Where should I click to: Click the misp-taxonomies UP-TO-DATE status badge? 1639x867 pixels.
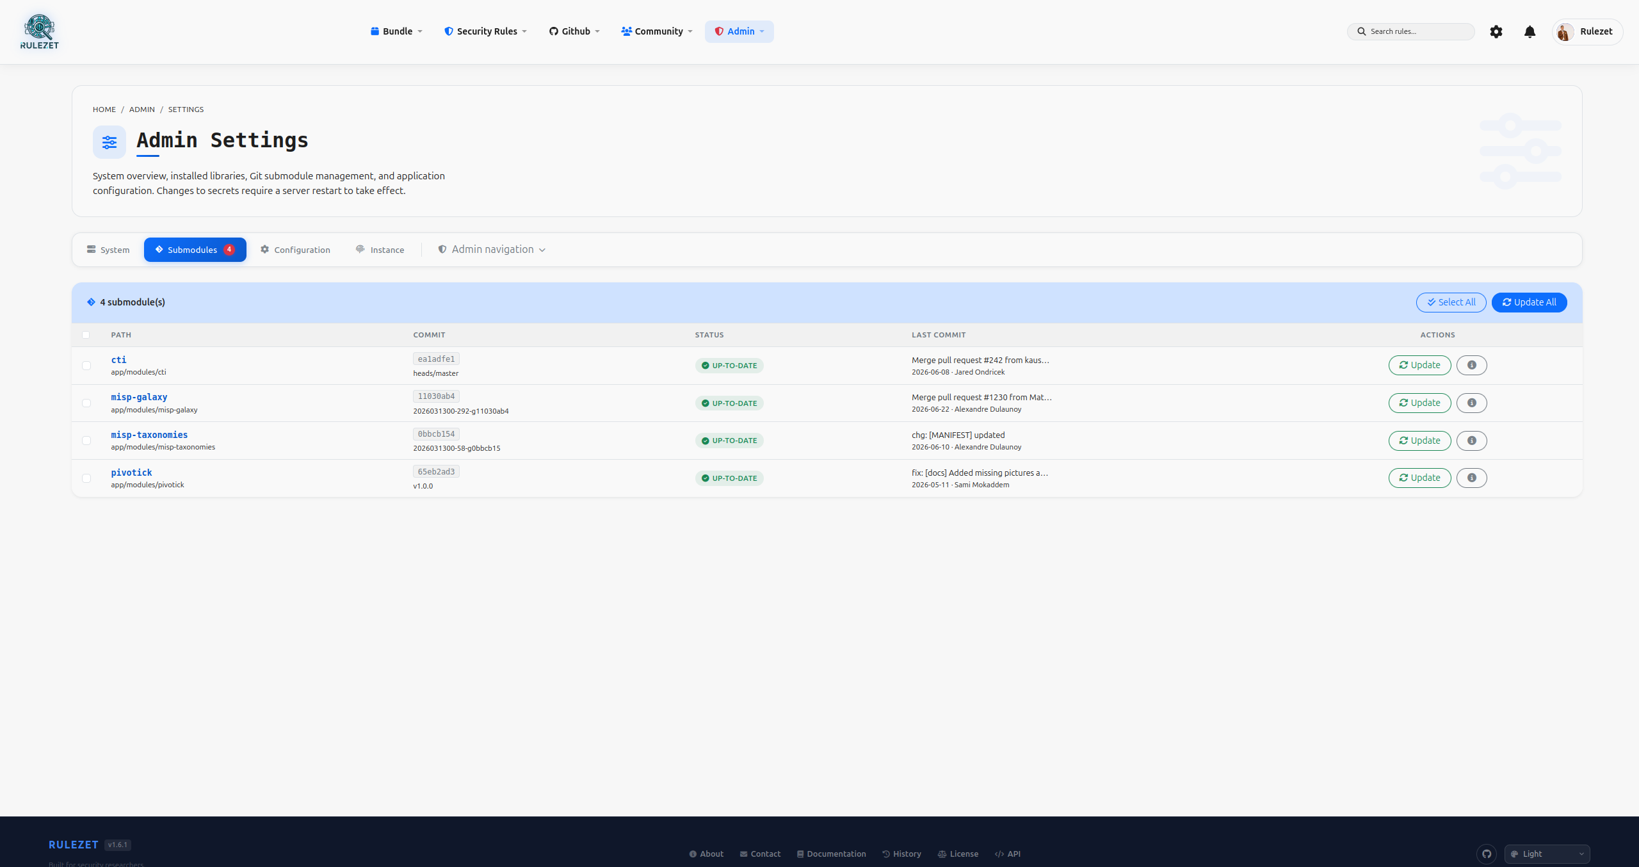click(729, 441)
